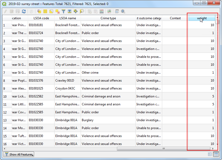Open conditional formatting panel icon
The height and width of the screenshot is (160, 222).
coord(109,11)
